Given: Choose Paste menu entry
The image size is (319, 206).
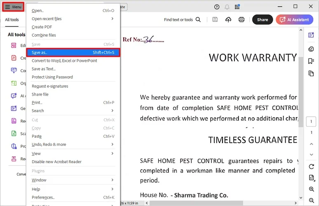Looking at the screenshot, I should tap(73, 136).
